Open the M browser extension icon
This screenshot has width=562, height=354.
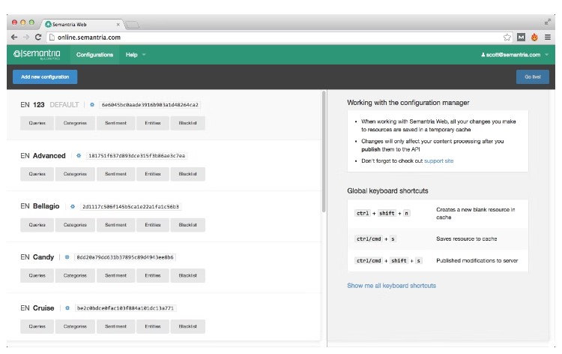point(521,37)
